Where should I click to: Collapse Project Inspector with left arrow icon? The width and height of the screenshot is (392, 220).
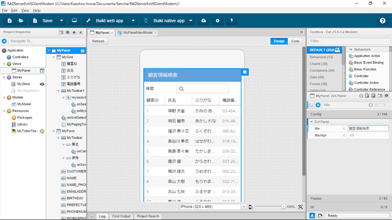[80, 32]
